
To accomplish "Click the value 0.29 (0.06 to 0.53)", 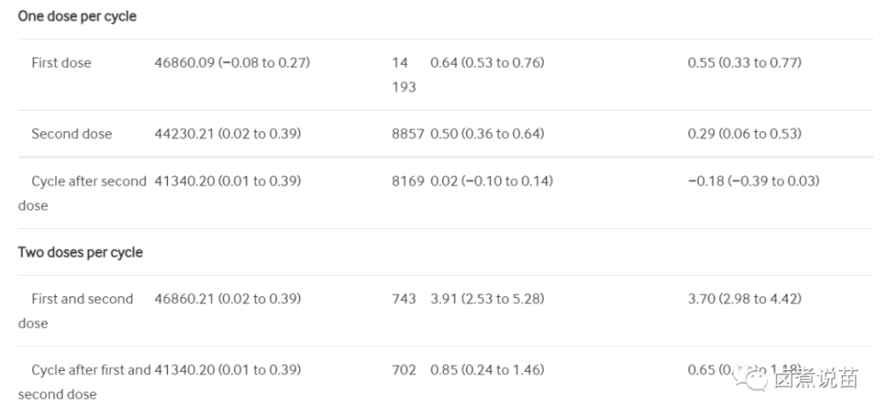I will [745, 134].
